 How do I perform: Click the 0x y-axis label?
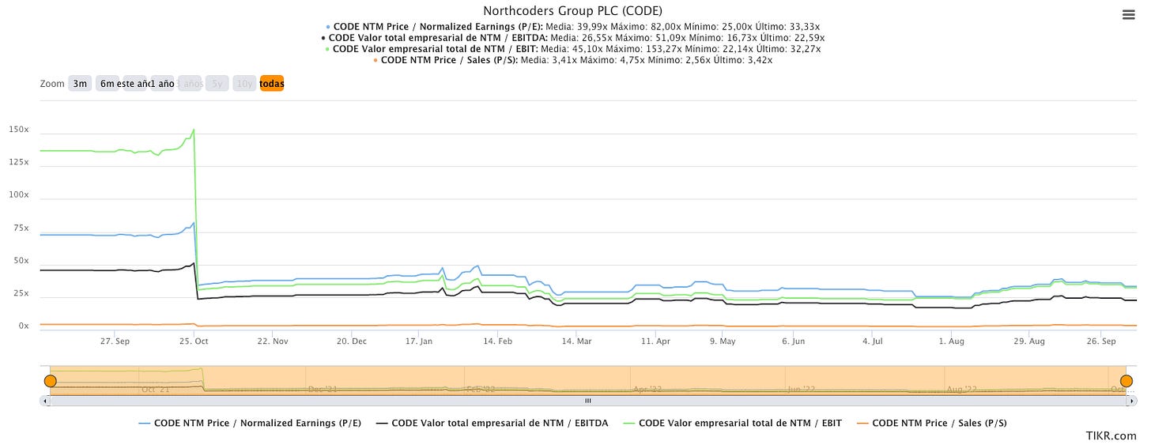coord(24,326)
